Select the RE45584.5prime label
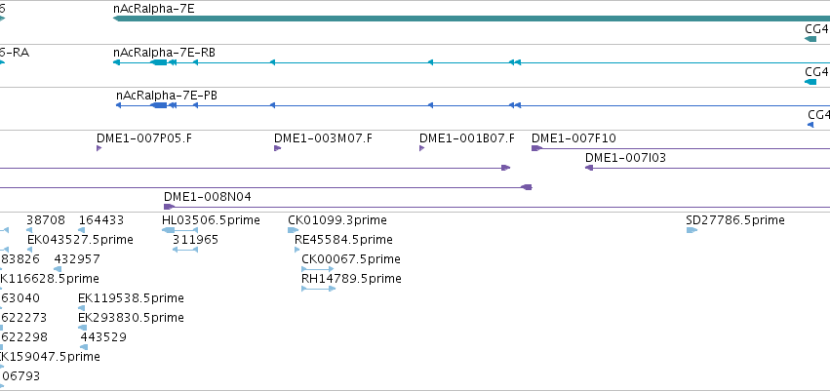The height and width of the screenshot is (391, 830). (343, 240)
